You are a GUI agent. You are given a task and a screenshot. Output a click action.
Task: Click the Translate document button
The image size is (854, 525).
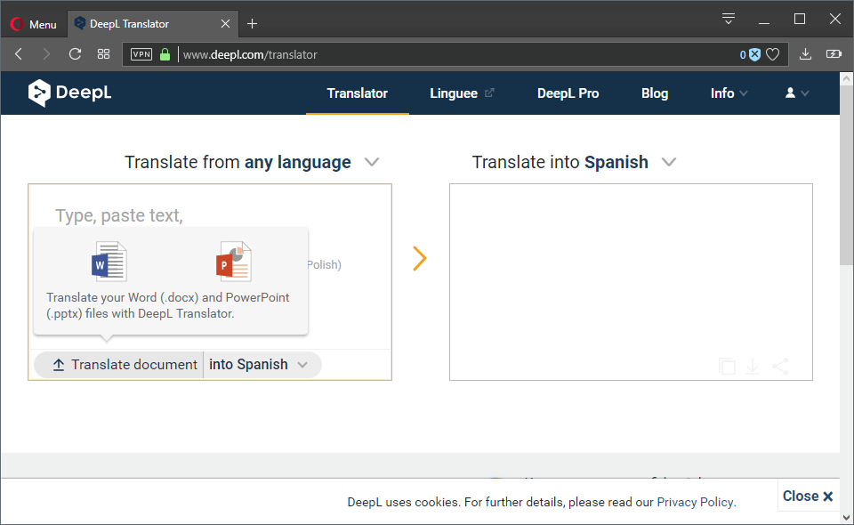point(118,364)
